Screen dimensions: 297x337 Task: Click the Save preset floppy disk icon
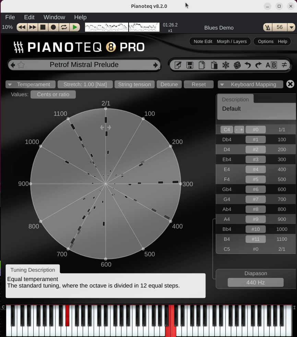pyautogui.click(x=190, y=65)
